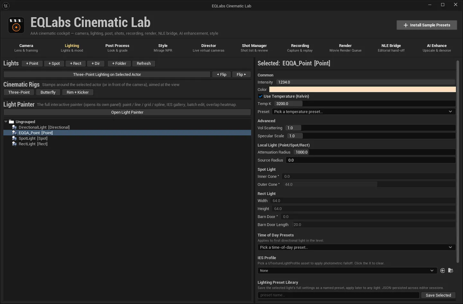
Task: Switch to the Camera tab
Action: point(26,48)
